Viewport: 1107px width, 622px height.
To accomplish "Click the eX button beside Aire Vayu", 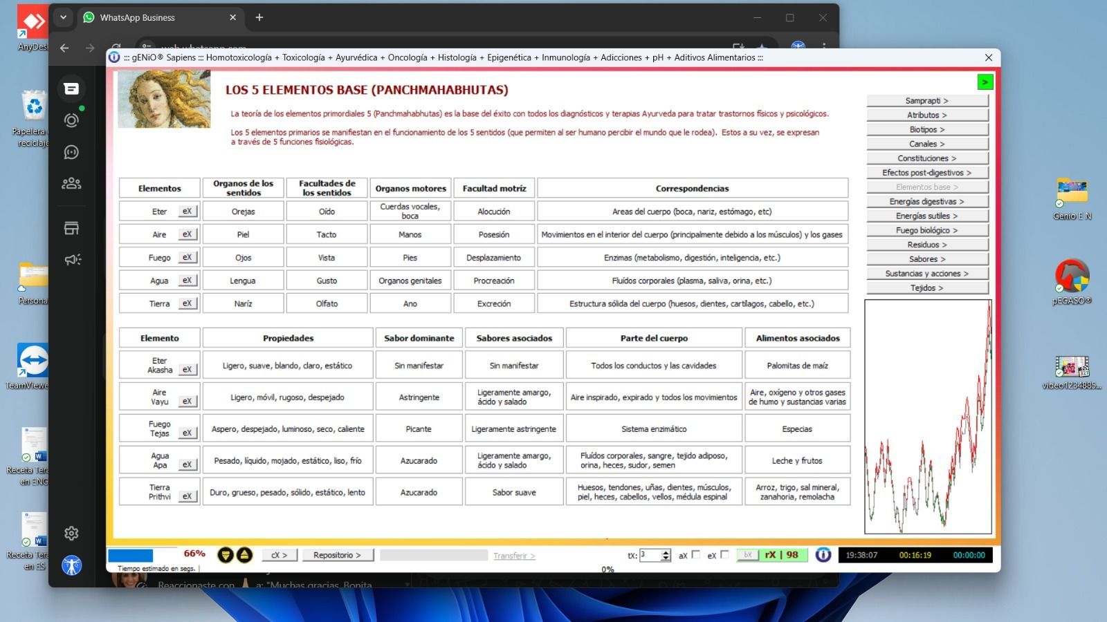I will [x=187, y=401].
